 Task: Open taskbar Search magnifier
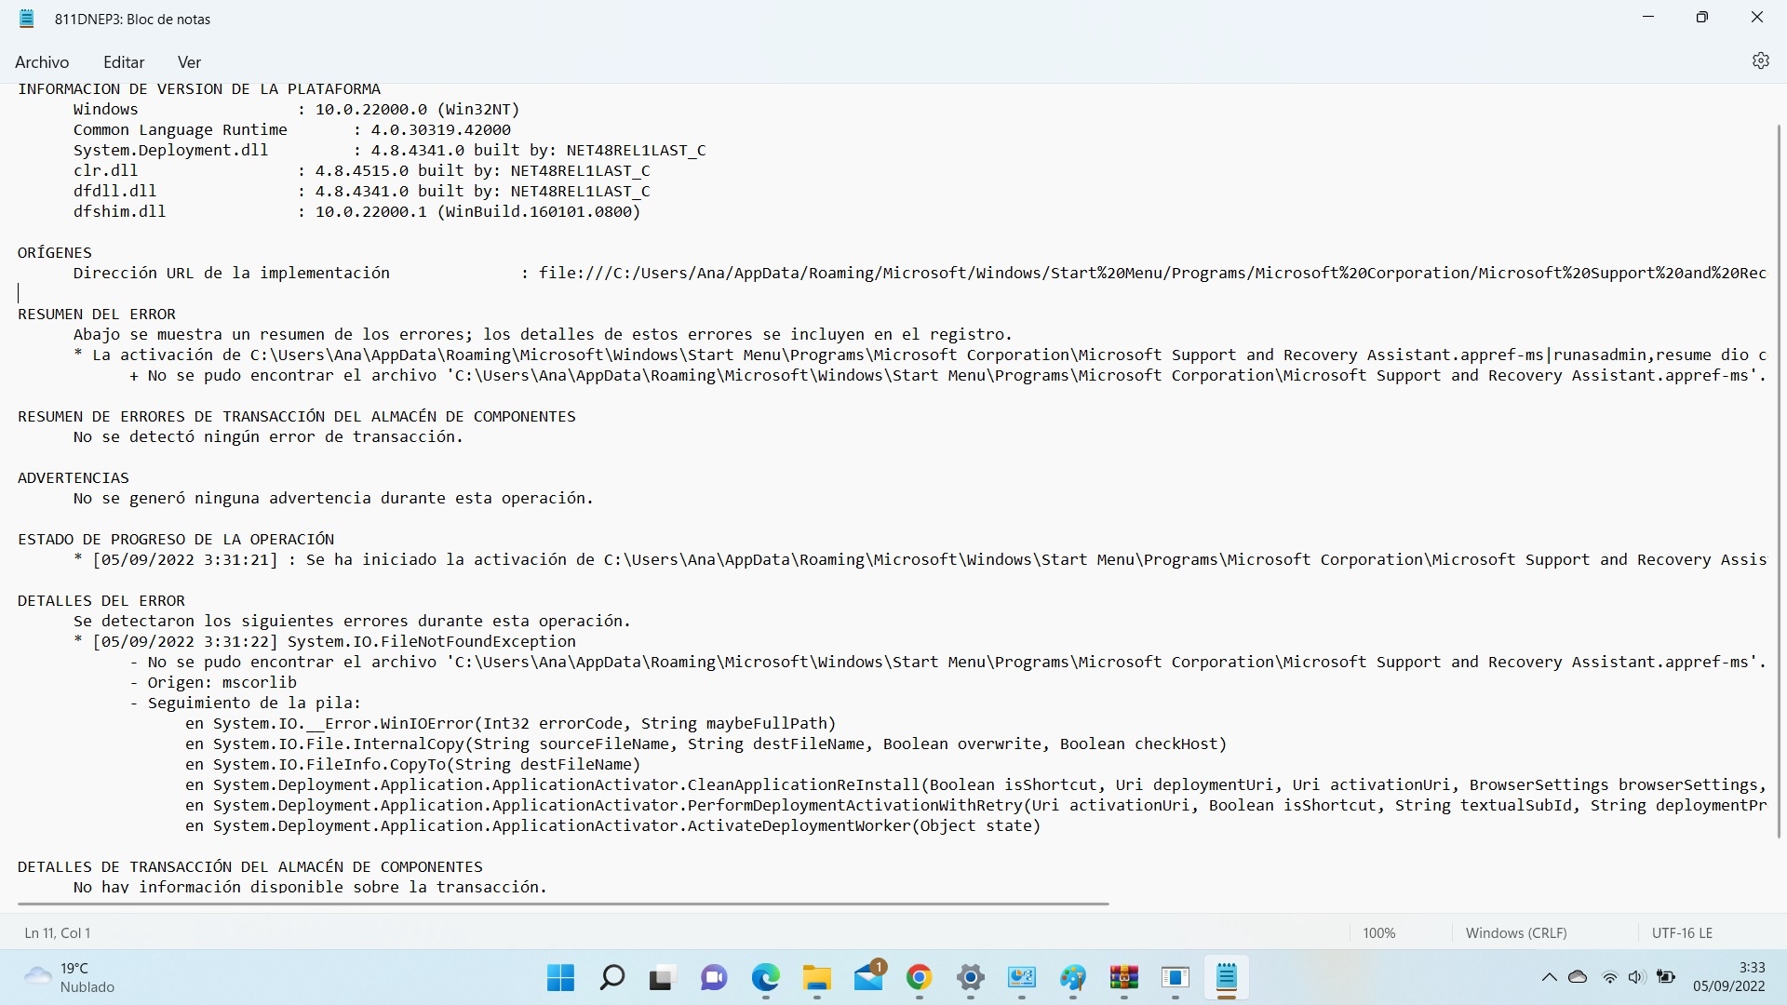coord(611,978)
